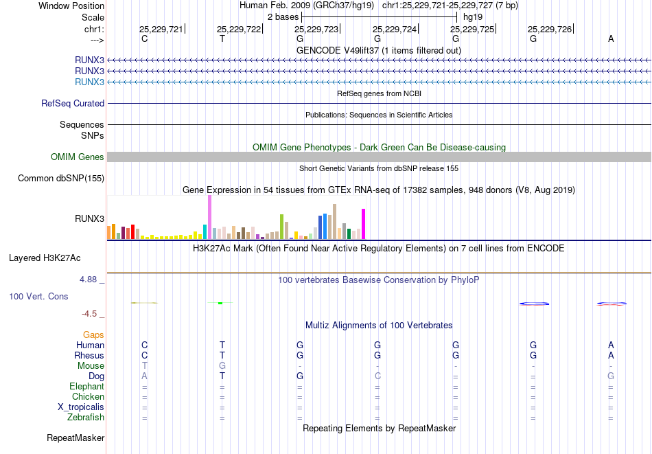This screenshot has width=652, height=454.
Task: Click the light blue RUNX3 transcript label
Action: click(x=89, y=82)
